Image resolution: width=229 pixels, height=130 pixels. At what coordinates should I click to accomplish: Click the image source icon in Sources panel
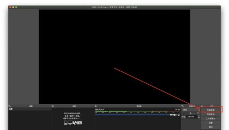(x=66, y=123)
